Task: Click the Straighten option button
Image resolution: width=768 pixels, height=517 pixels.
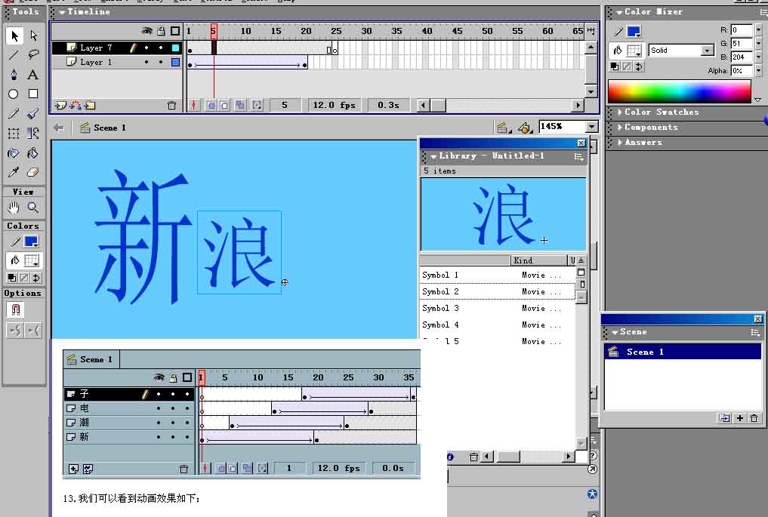Action: pyautogui.click(x=34, y=331)
